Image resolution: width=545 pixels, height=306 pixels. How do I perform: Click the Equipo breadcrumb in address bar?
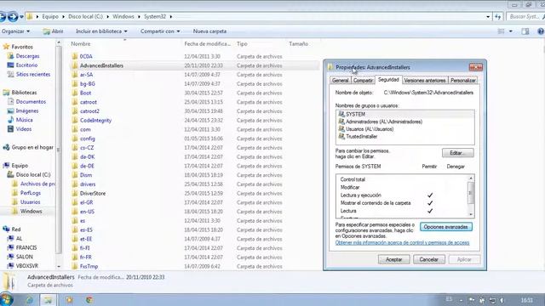click(x=50, y=17)
